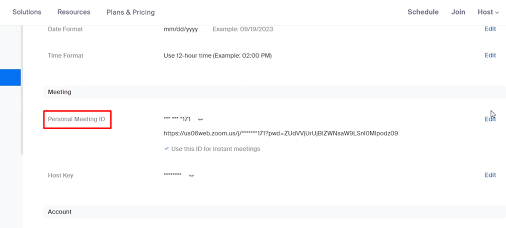
Task: Click the Personal Meeting ID label
Action: pos(76,119)
